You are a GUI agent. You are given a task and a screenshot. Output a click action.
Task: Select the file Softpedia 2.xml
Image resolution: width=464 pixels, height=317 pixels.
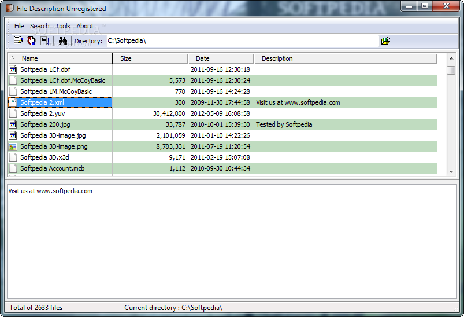(42, 102)
